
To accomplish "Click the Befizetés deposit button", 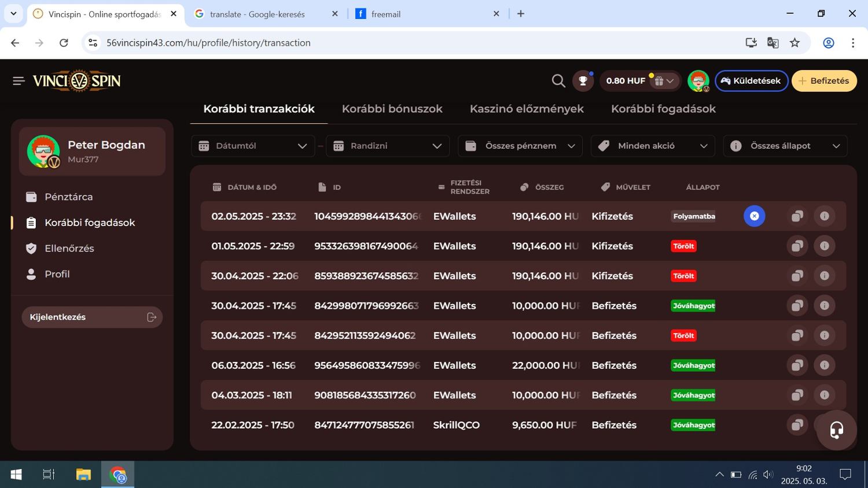I will tap(823, 81).
